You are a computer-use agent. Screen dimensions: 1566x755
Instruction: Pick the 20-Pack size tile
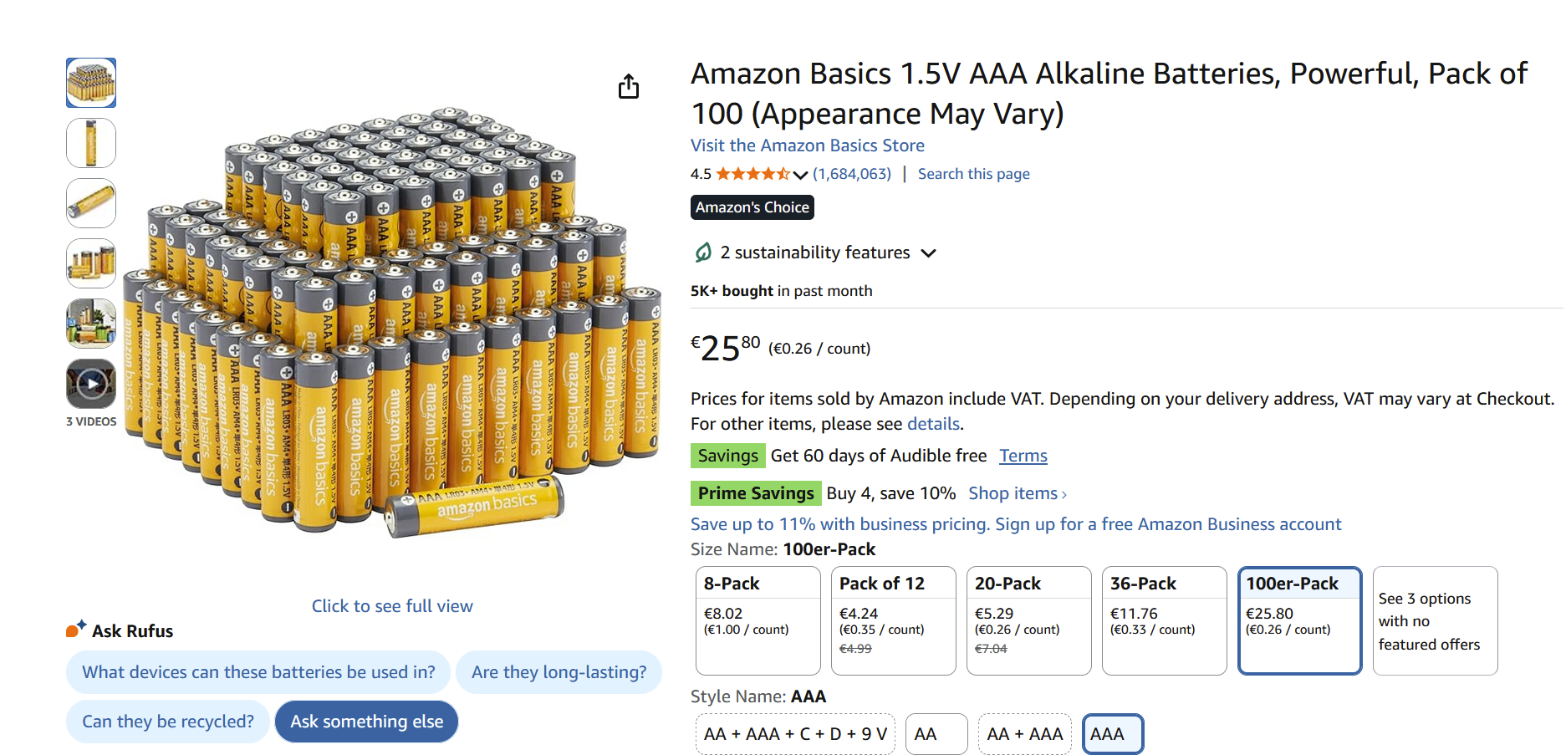click(1028, 620)
